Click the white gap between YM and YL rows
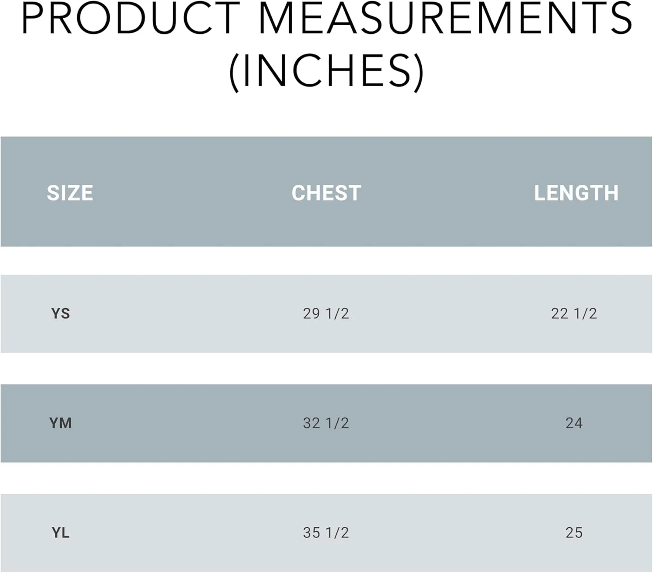The height and width of the screenshot is (573, 653). [x=326, y=478]
